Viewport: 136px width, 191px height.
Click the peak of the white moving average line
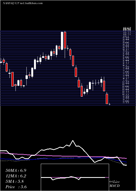(x=73, y=141)
